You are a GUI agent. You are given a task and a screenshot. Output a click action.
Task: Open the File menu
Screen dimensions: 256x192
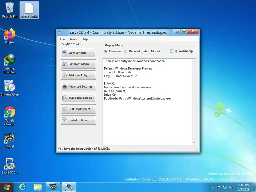pos(62,39)
